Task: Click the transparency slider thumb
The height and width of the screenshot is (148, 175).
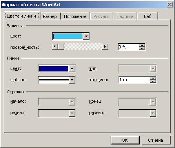Action: [x=61, y=46]
